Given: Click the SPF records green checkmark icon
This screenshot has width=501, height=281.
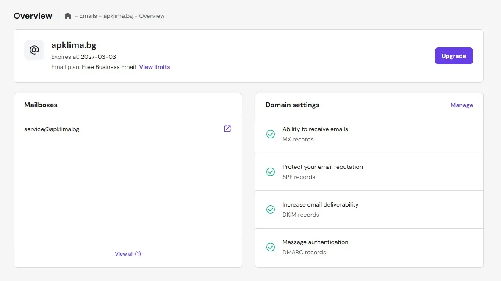Looking at the screenshot, I should coord(271,172).
